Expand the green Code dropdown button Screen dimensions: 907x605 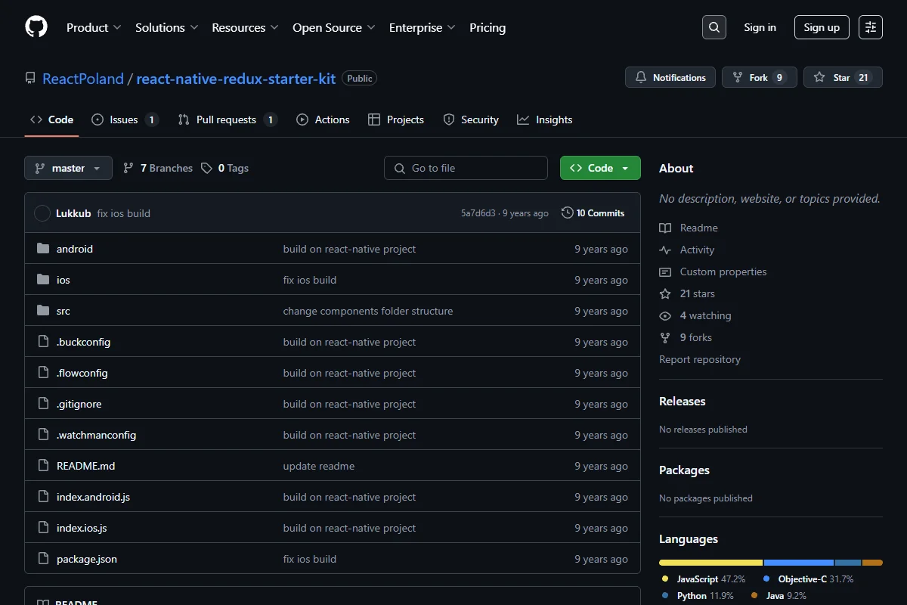click(600, 168)
